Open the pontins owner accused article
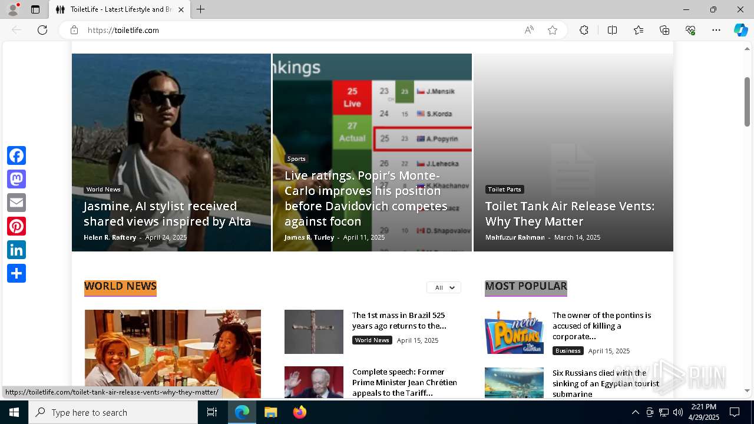Image resolution: width=754 pixels, height=424 pixels. pyautogui.click(x=601, y=326)
